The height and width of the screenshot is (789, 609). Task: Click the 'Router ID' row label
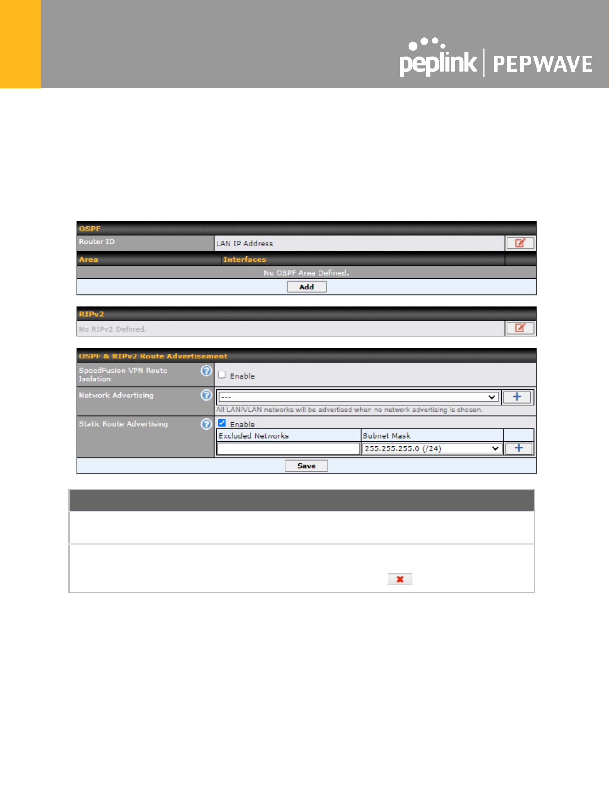tap(97, 241)
